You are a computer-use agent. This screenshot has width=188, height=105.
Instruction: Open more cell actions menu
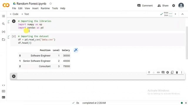tap(182, 72)
